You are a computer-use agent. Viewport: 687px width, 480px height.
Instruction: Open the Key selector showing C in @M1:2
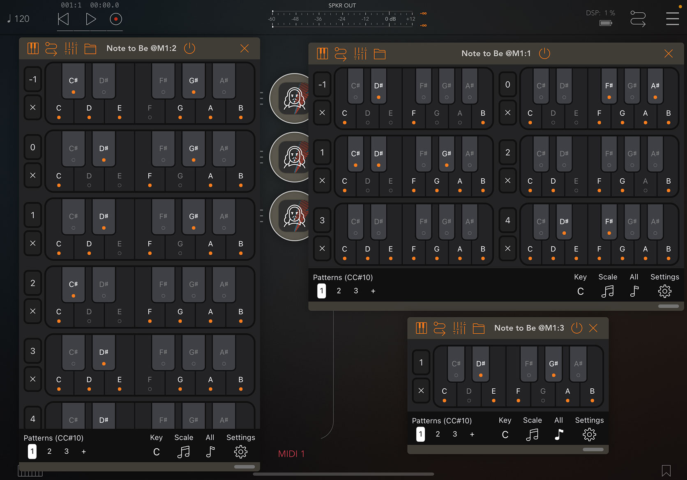[x=156, y=451]
